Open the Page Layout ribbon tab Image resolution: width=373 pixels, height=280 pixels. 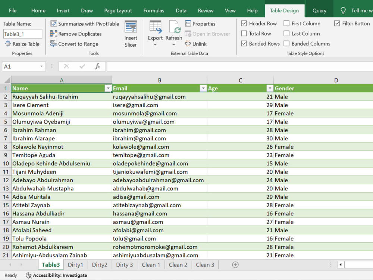point(118,10)
